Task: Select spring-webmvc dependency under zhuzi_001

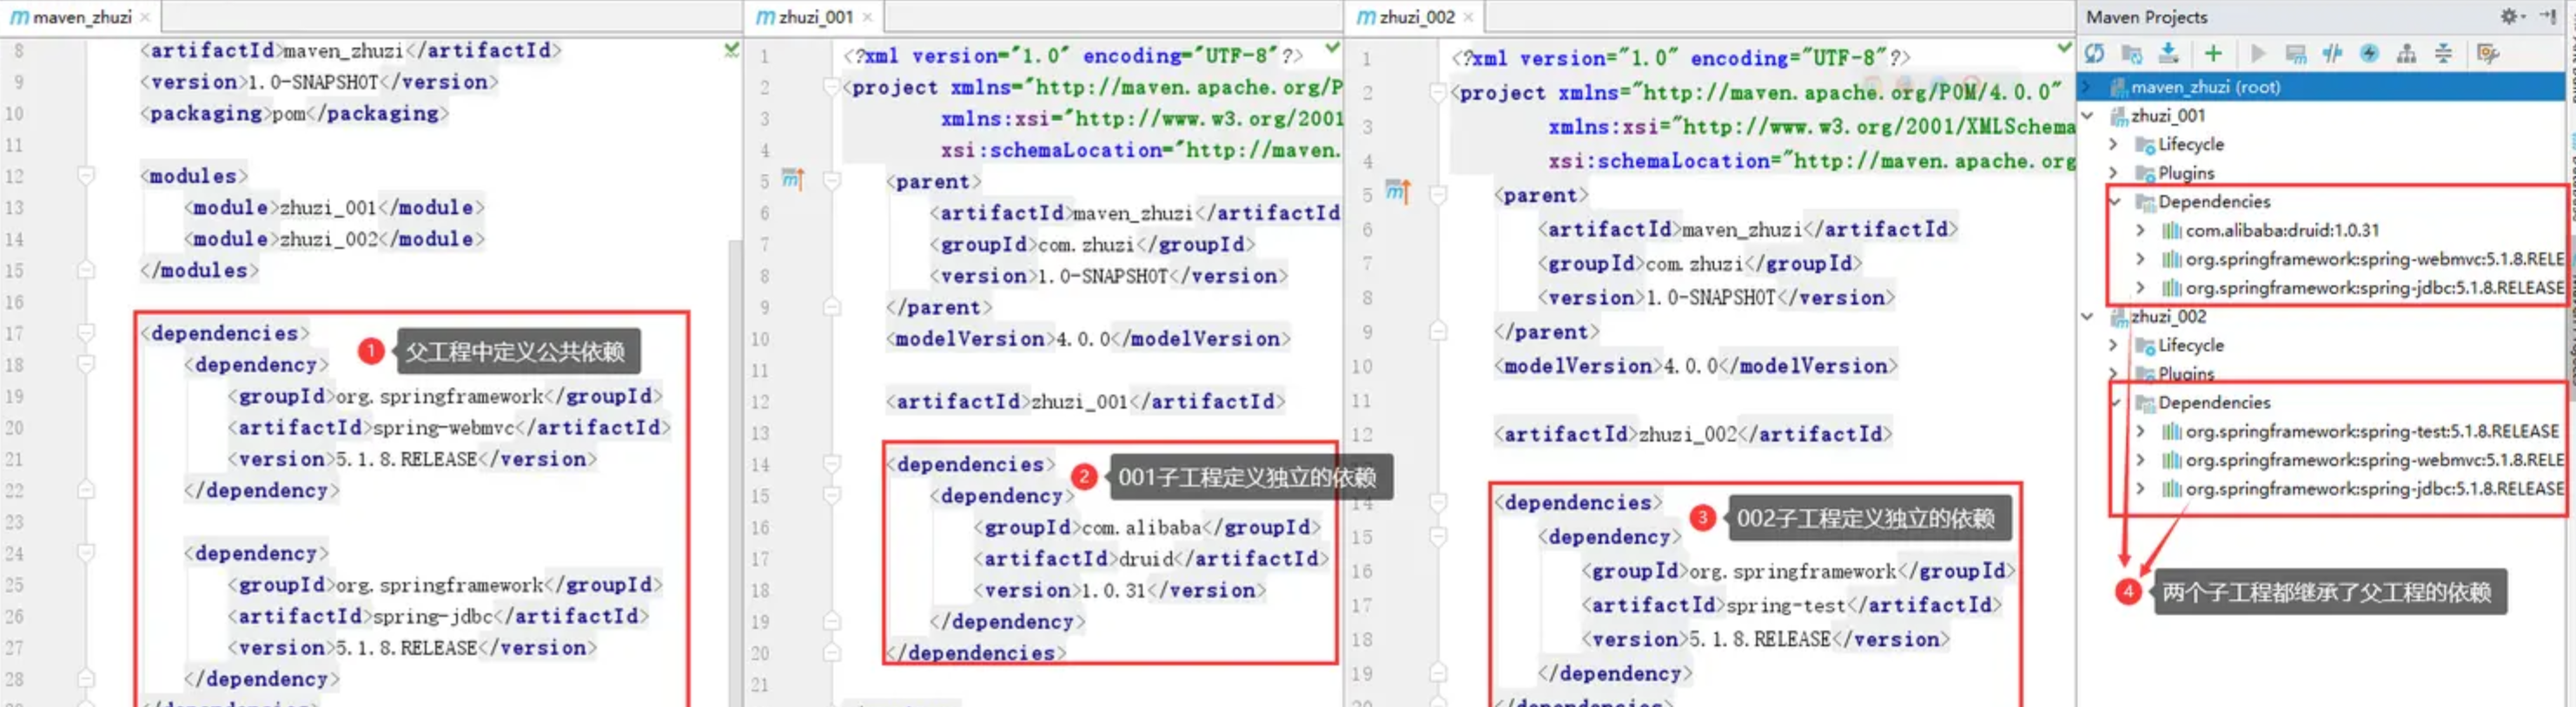Action: click(2362, 259)
